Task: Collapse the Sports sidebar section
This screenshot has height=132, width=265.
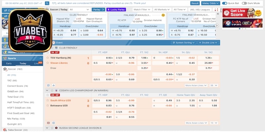Action: [x=40, y=58]
